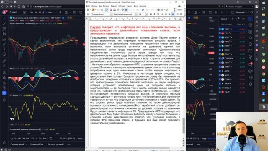Click the go-to-date calendar icon
The width and height of the screenshot is (268, 151).
(x=51, y=138)
